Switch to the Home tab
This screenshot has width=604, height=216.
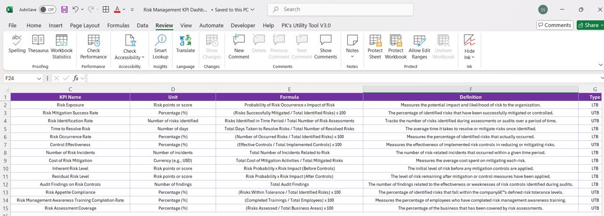point(34,25)
